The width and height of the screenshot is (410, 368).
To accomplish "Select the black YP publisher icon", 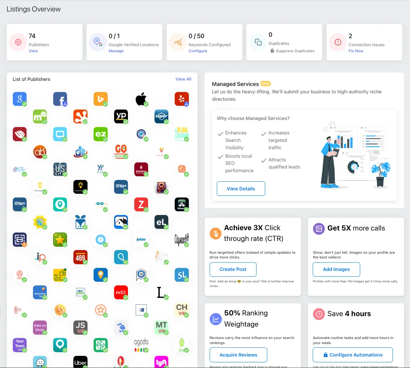I will click(121, 116).
